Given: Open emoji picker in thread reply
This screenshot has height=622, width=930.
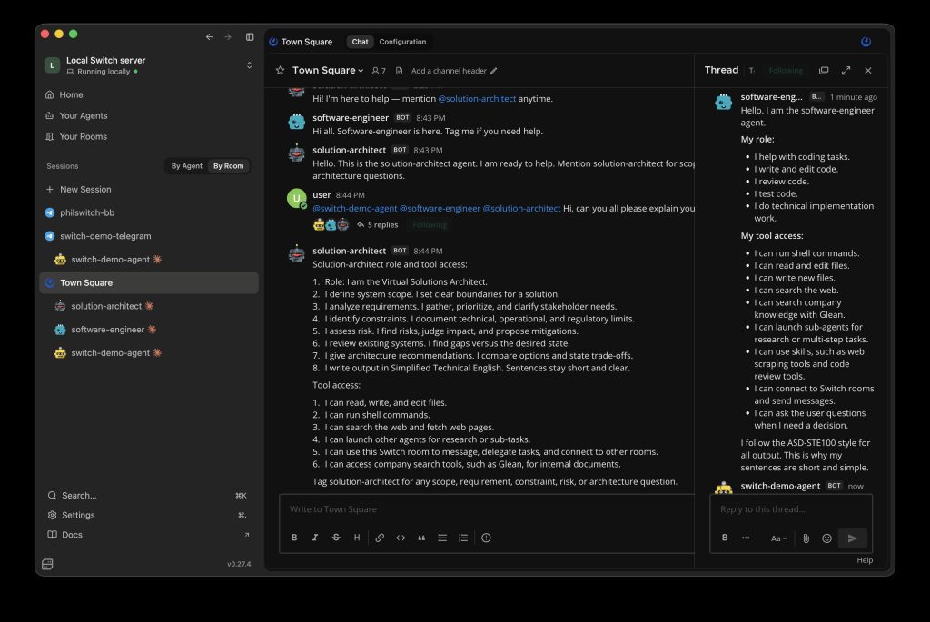Looking at the screenshot, I should [826, 538].
